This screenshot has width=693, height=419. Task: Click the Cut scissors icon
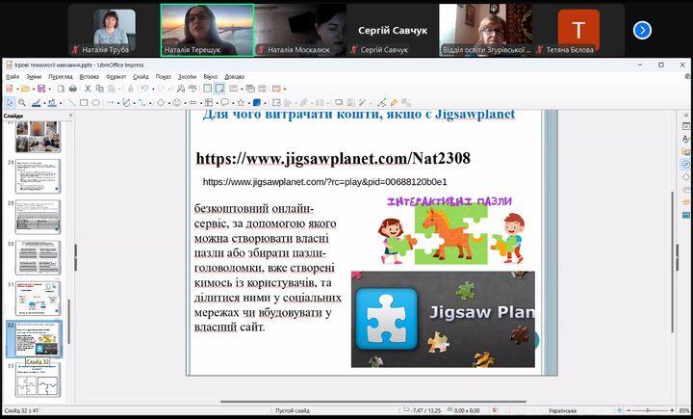[x=88, y=89]
